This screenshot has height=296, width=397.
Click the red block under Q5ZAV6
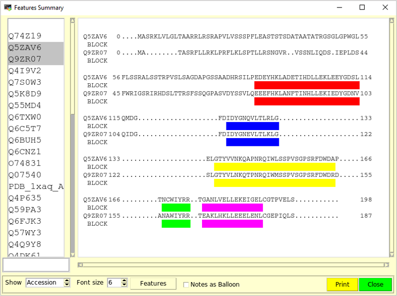click(307, 85)
